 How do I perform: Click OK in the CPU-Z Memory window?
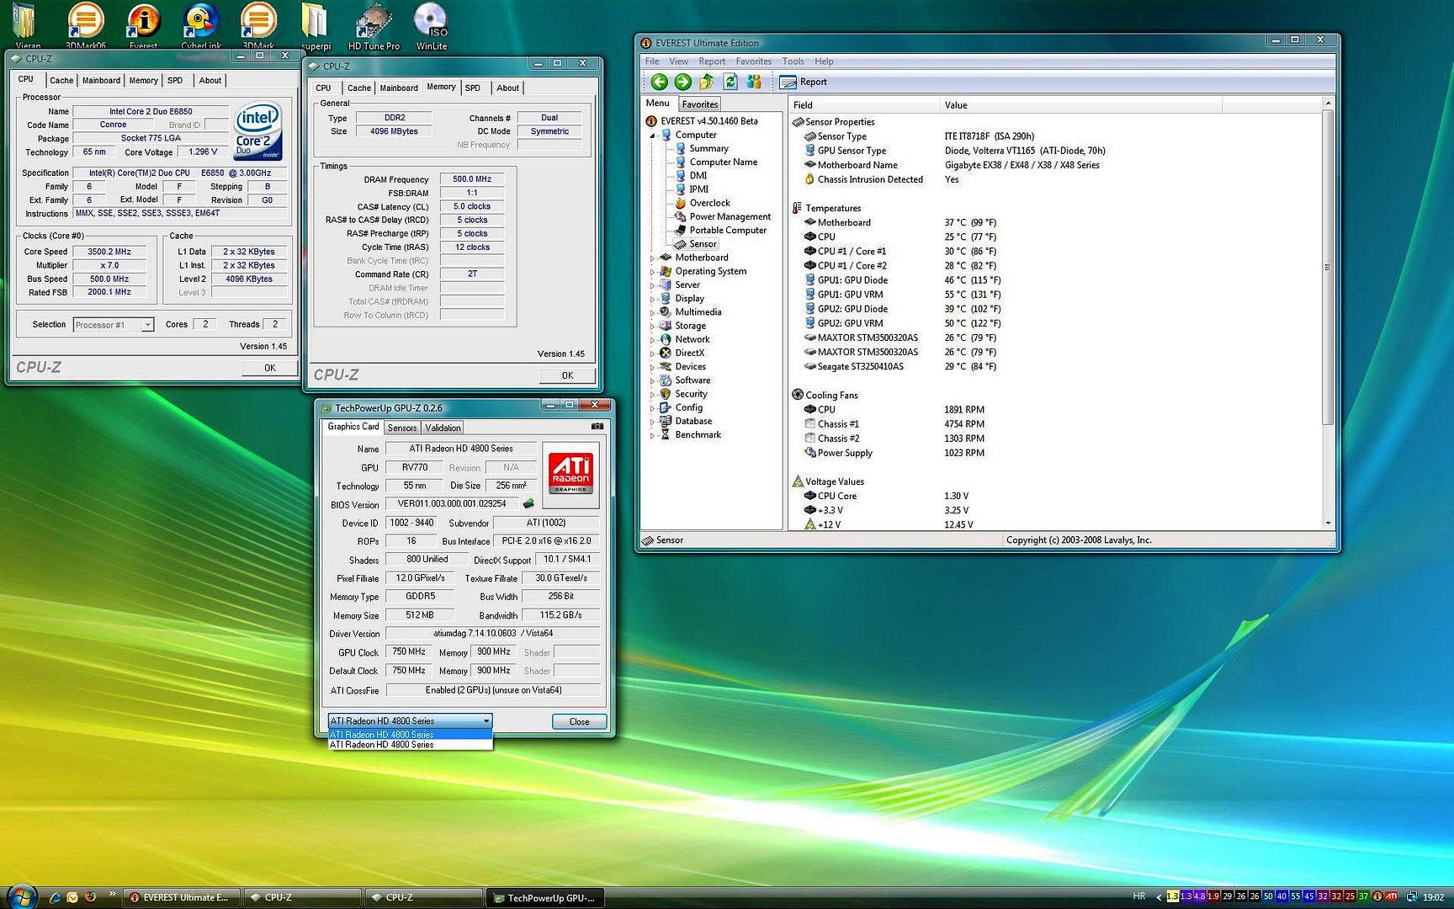click(x=567, y=375)
